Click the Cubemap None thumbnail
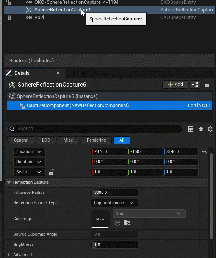 tap(100, 219)
